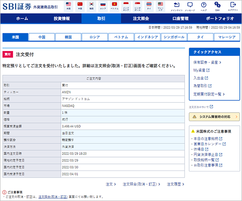Click the AMZN ticker cell
Image resolution: width=242 pixels, height=201 pixels.
coord(123,92)
